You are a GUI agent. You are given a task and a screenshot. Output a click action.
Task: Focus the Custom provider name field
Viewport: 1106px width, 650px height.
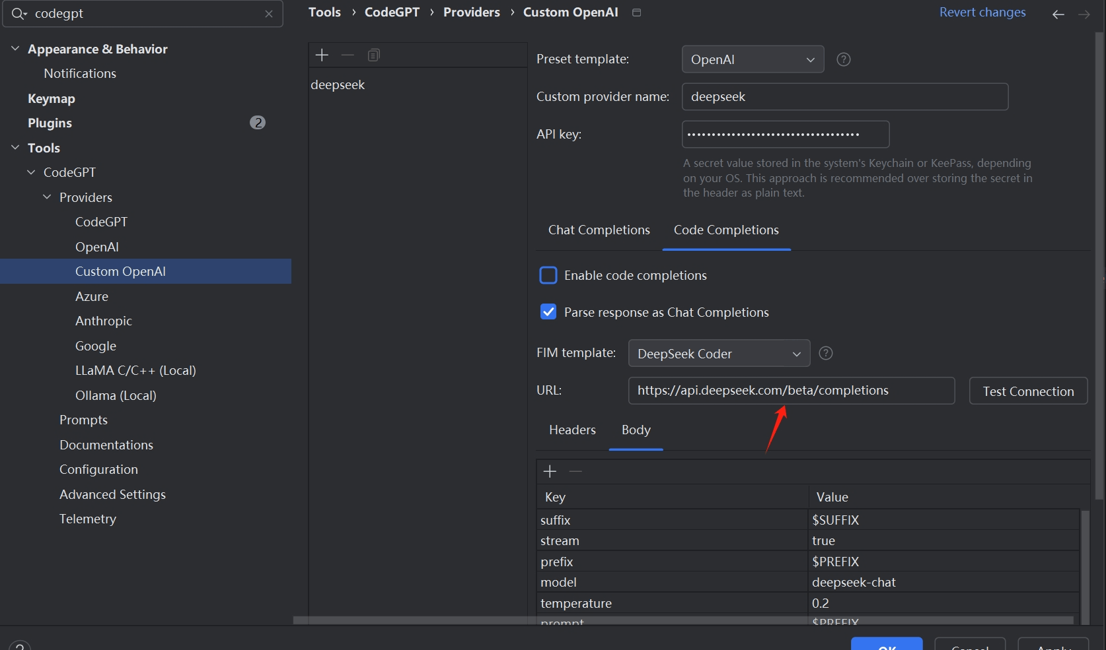tap(845, 97)
